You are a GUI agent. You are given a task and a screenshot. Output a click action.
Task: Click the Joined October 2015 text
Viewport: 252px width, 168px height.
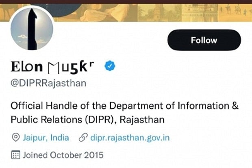(63, 155)
